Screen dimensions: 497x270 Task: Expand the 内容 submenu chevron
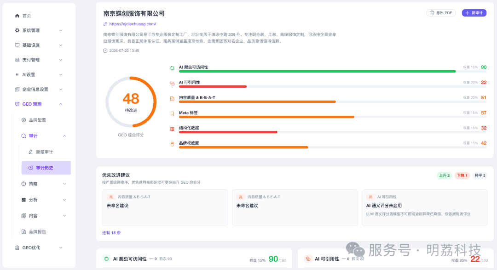point(64,216)
